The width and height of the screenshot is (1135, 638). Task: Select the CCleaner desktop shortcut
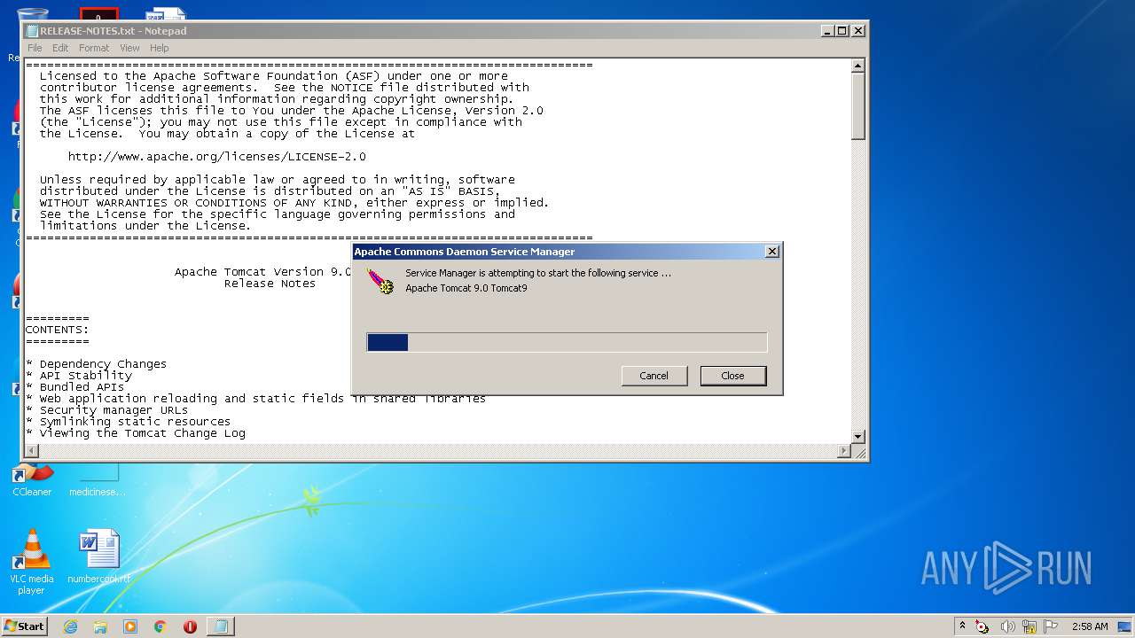(32, 479)
